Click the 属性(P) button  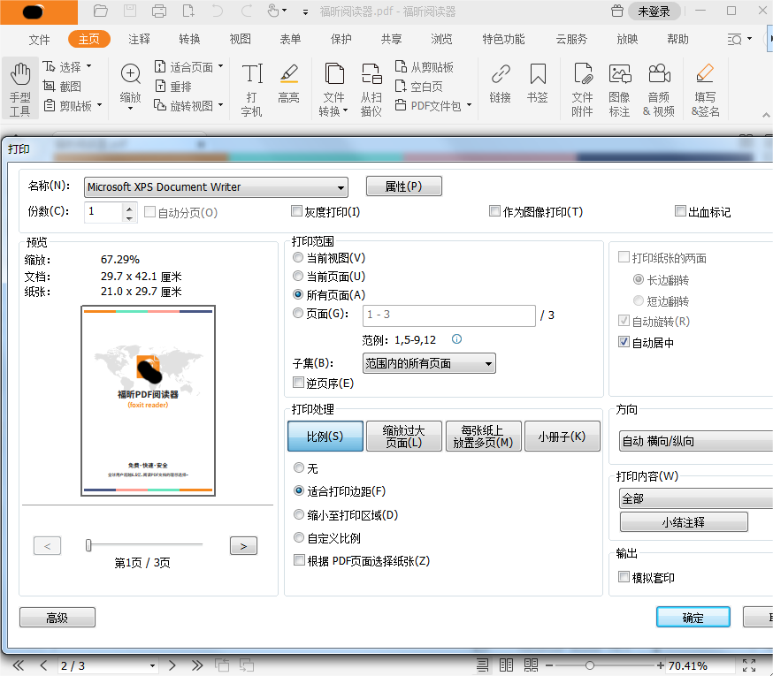[x=403, y=186]
